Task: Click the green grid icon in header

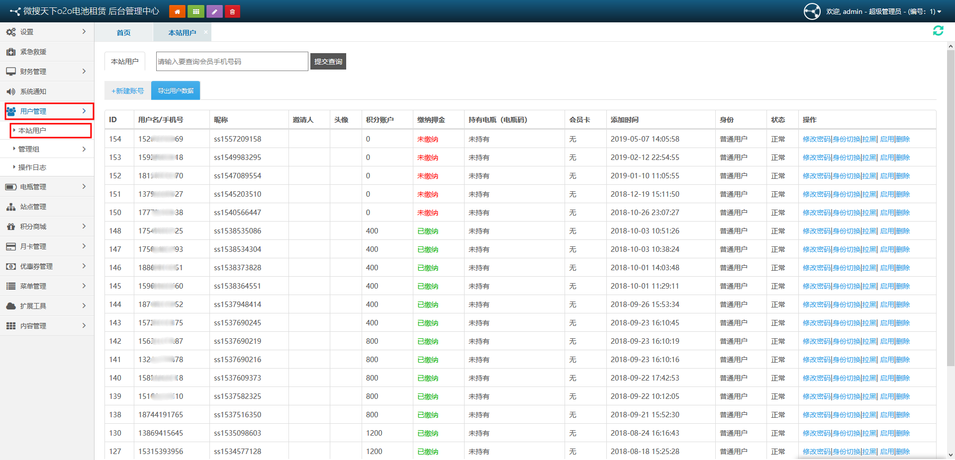Action: 196,11
